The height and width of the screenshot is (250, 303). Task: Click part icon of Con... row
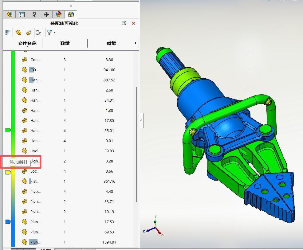coord(24,60)
